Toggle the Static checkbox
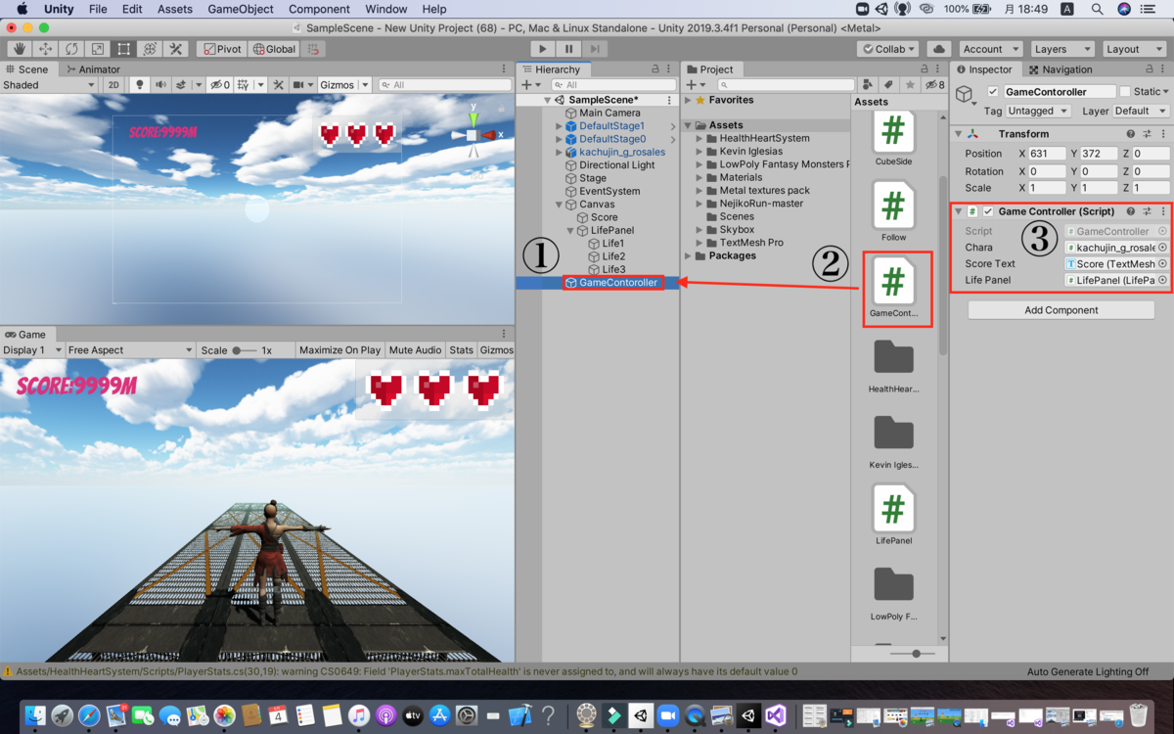The image size is (1174, 734). pyautogui.click(x=1125, y=92)
